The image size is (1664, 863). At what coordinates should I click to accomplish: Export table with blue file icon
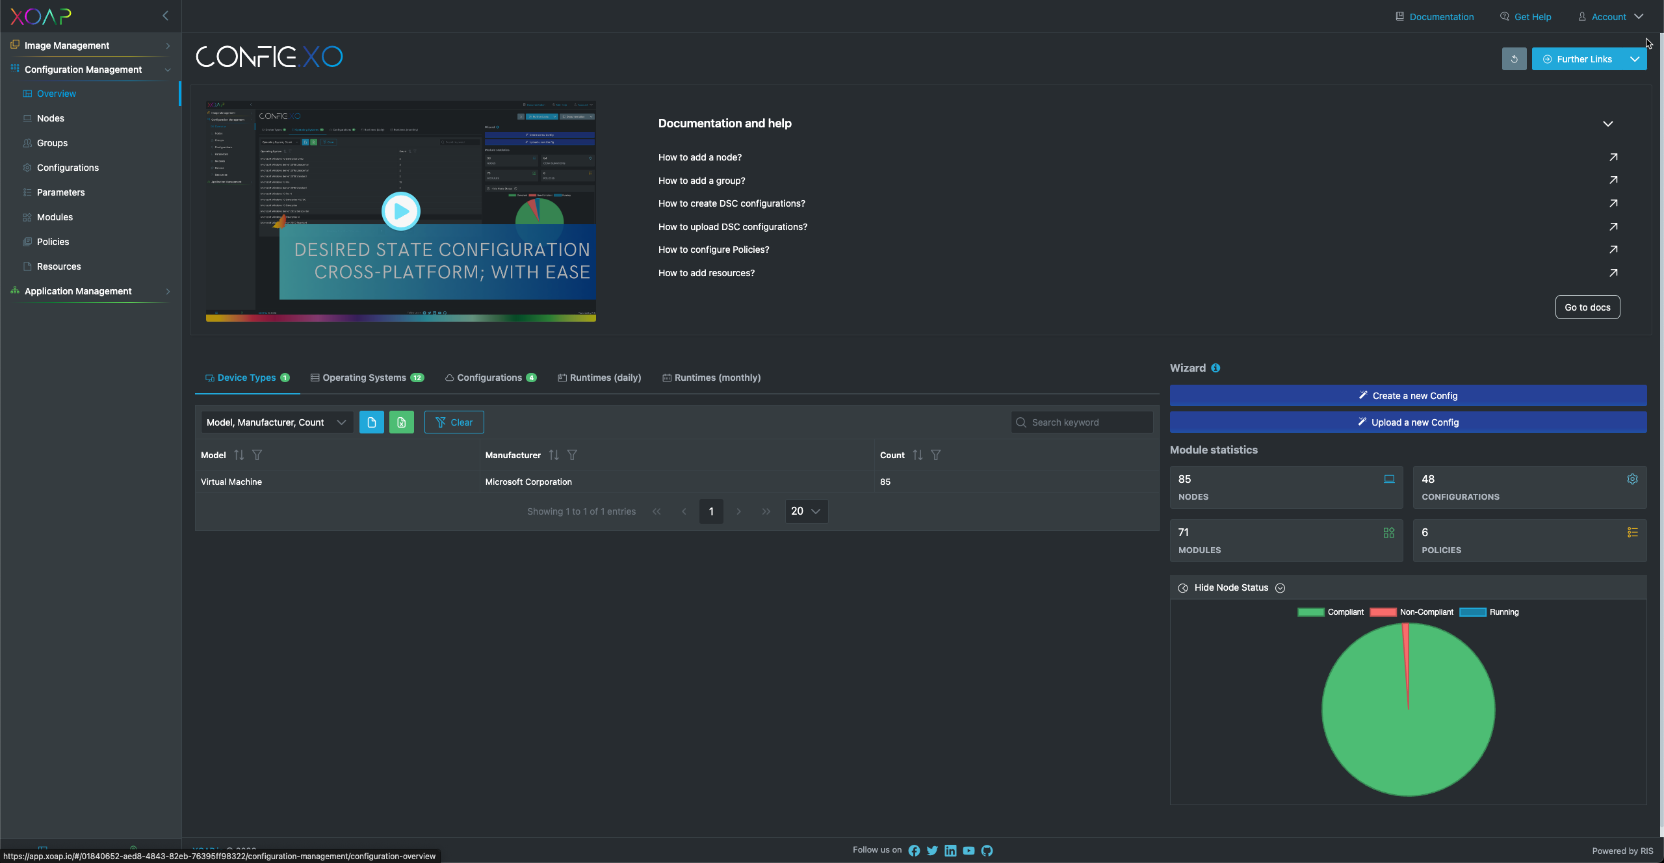[x=371, y=422]
